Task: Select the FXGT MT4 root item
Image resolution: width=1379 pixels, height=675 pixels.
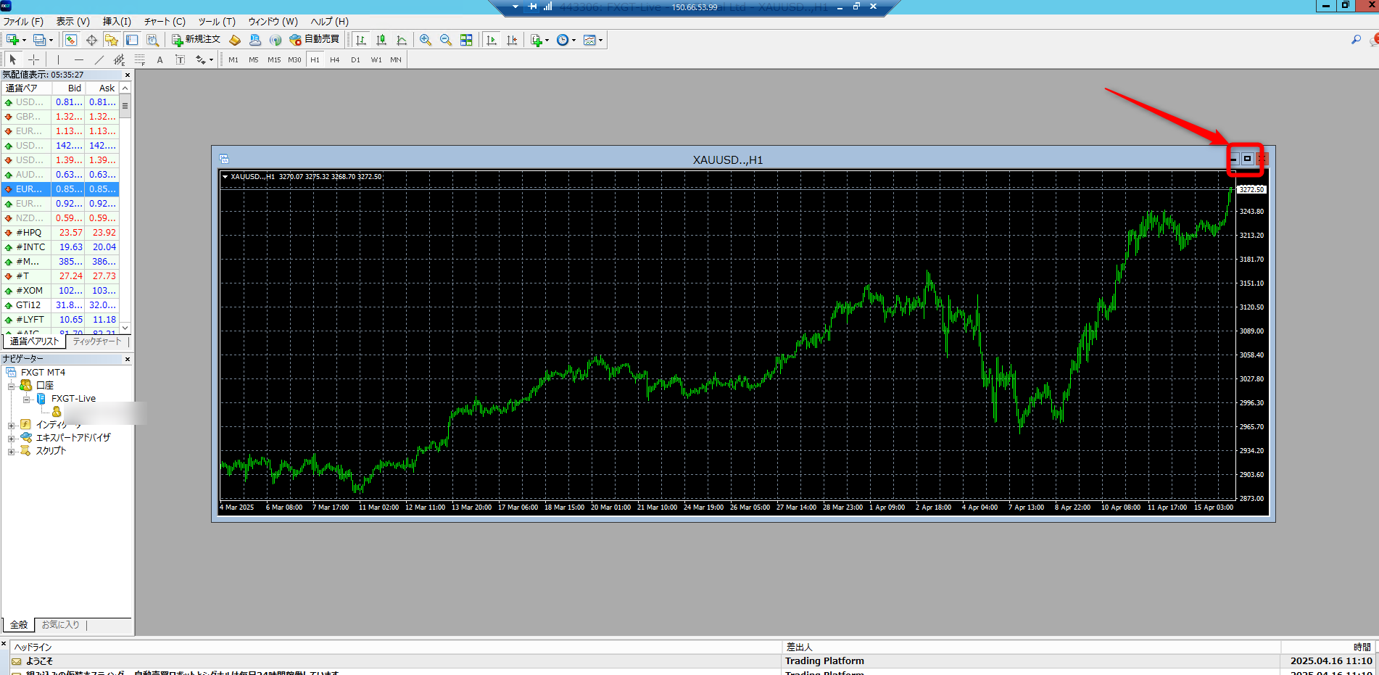Action: coord(43,373)
